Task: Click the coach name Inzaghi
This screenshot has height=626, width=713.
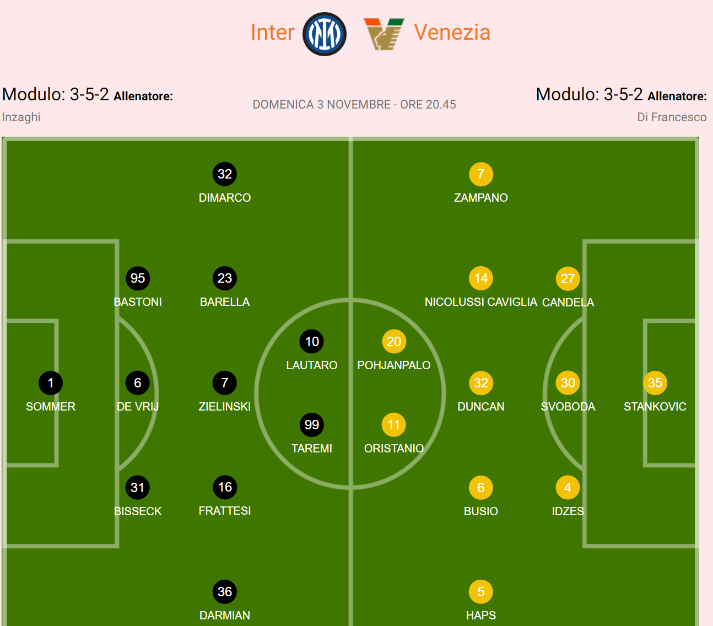Action: point(21,117)
